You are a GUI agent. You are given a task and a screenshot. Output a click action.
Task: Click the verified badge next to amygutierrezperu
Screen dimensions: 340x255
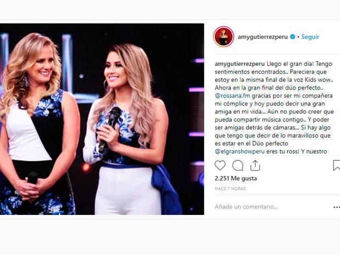pos(292,37)
